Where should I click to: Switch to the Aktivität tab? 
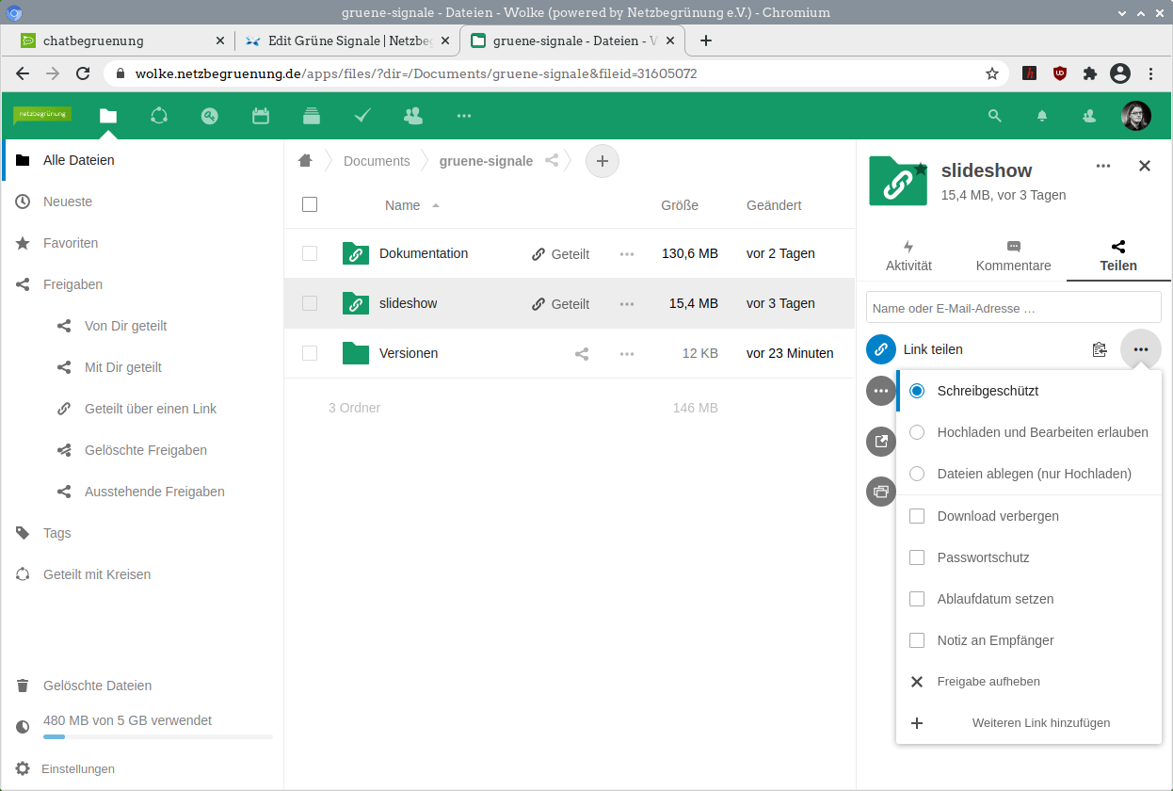908,255
